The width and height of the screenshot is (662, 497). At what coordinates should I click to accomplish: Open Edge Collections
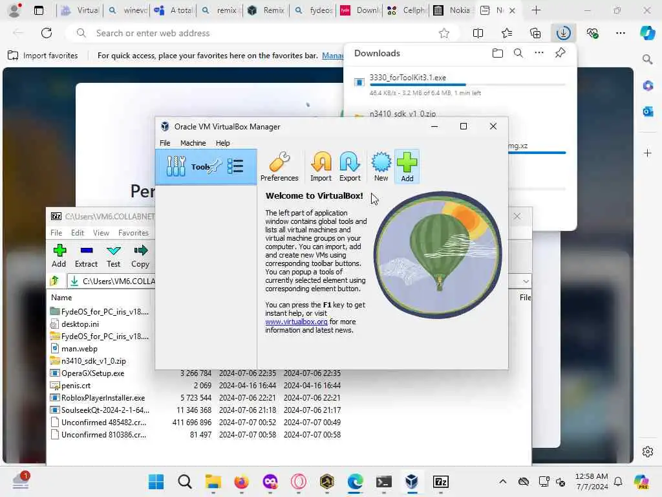(535, 33)
